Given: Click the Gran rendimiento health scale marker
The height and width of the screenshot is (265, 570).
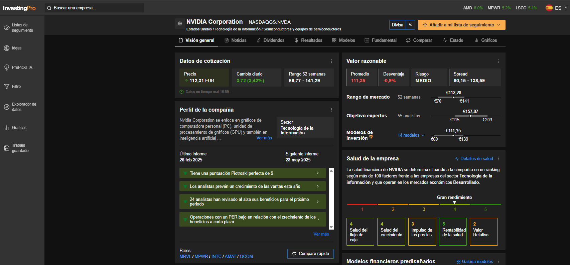Looking at the screenshot, I should coord(454,203).
